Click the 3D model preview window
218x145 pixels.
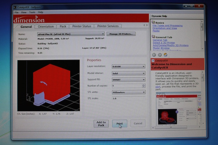coord(48,86)
